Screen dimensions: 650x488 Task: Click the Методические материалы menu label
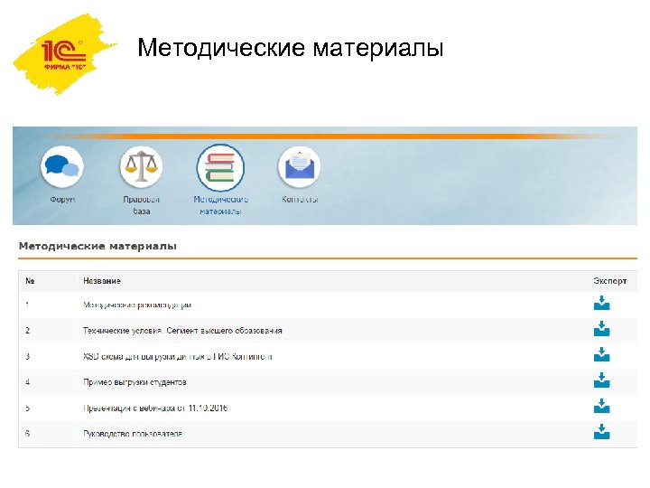pyautogui.click(x=220, y=205)
